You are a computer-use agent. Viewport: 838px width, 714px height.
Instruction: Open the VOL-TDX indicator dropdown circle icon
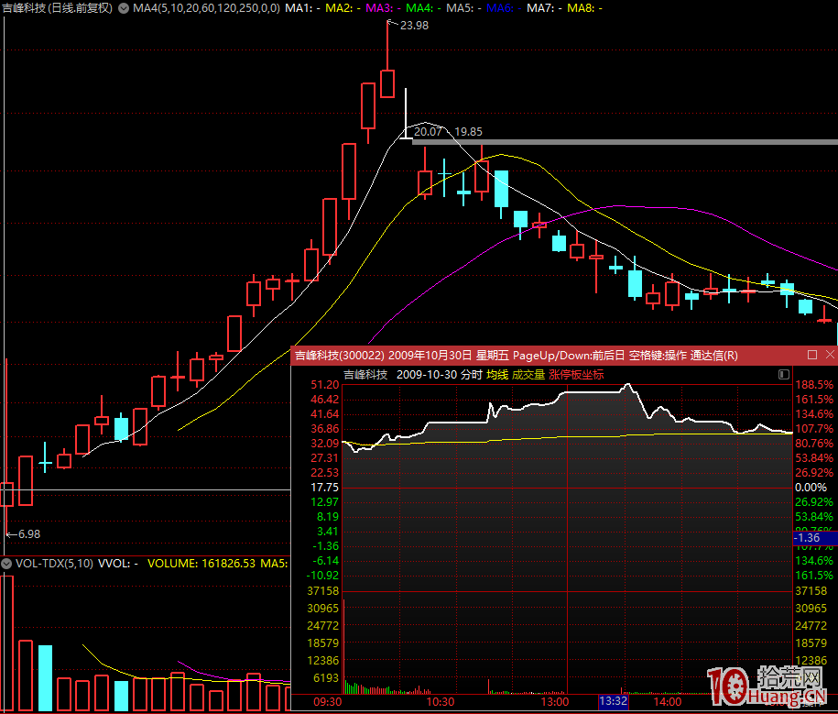pos(6,563)
